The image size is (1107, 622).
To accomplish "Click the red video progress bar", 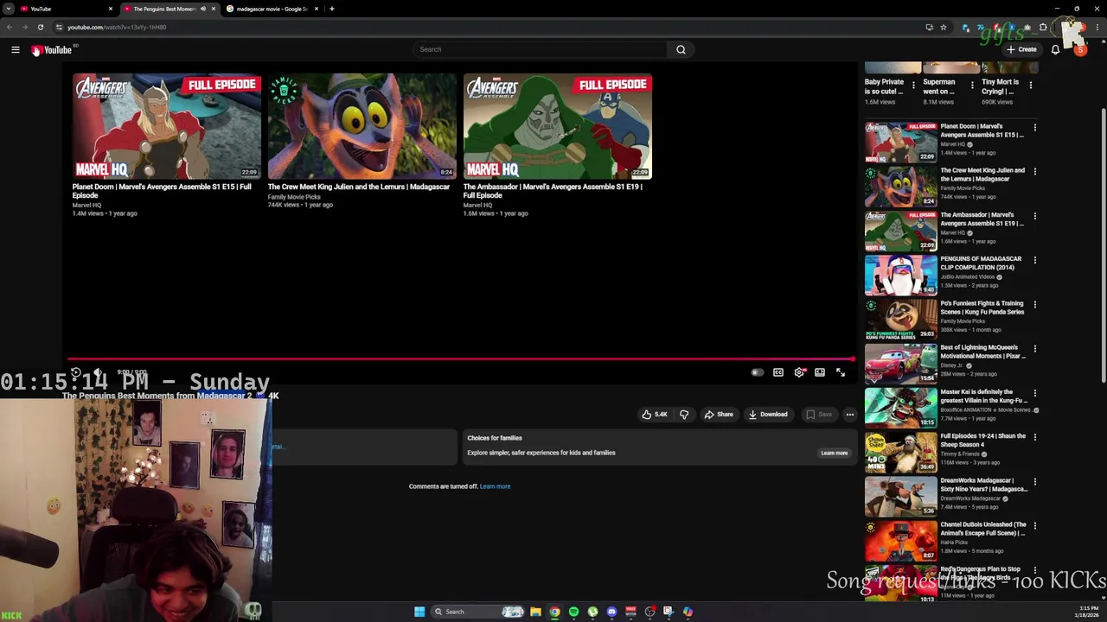I will pyautogui.click(x=460, y=359).
